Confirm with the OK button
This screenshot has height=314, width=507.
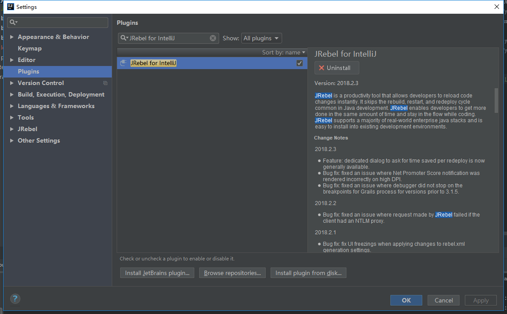tap(406, 300)
